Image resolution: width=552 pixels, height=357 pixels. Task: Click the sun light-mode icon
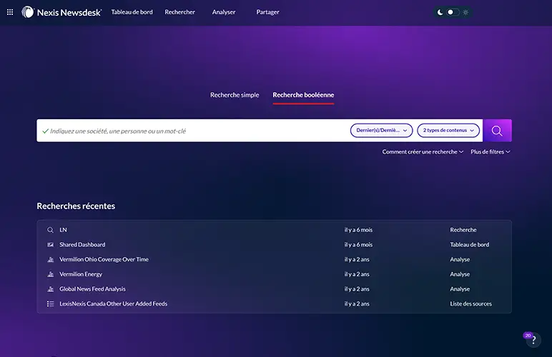466,12
